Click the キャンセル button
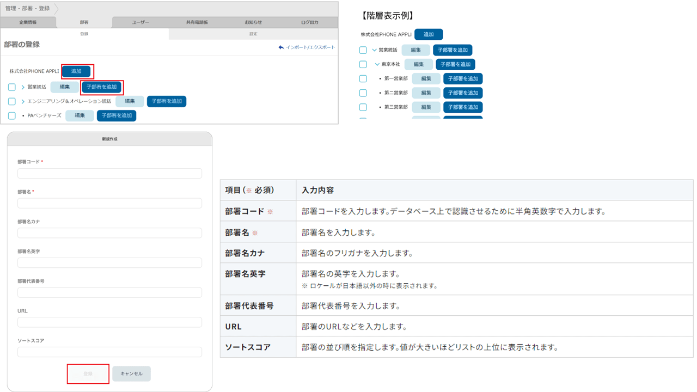The height and width of the screenshot is (392, 697). tap(131, 374)
